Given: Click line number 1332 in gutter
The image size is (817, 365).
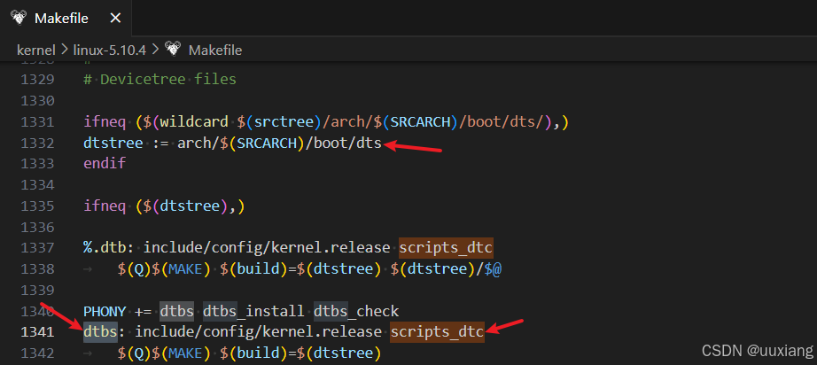Looking at the screenshot, I should click(x=37, y=143).
